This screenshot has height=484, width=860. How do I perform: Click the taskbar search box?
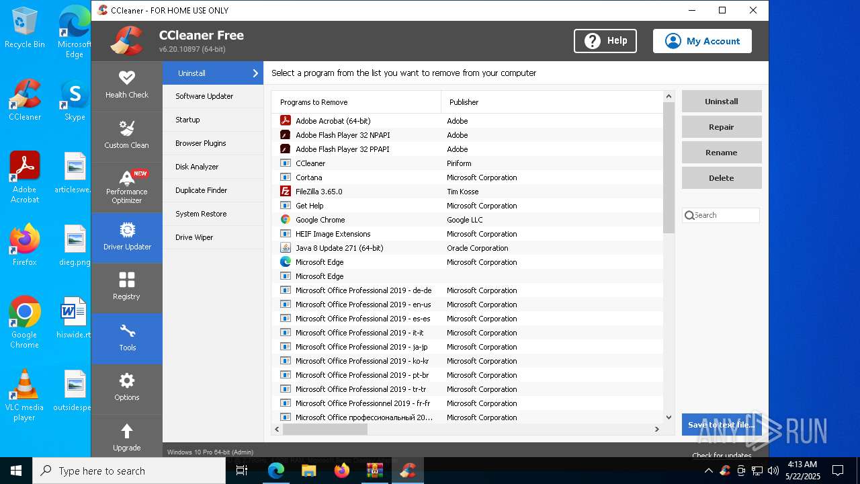(129, 471)
